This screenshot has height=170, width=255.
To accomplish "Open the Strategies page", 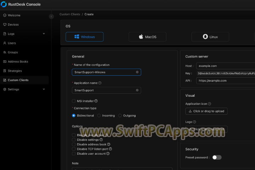I will point(24,71).
